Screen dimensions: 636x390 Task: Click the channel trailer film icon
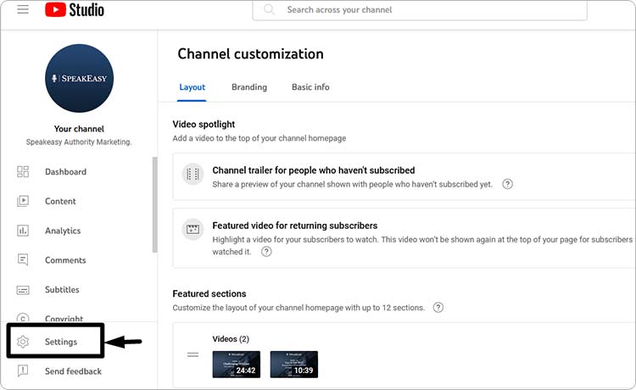click(x=192, y=175)
